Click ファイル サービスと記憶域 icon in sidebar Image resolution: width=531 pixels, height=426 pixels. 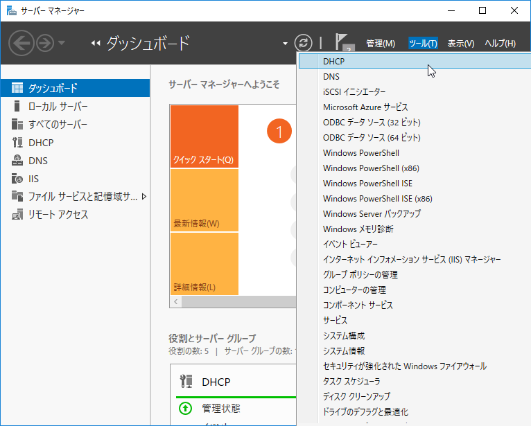(x=17, y=196)
